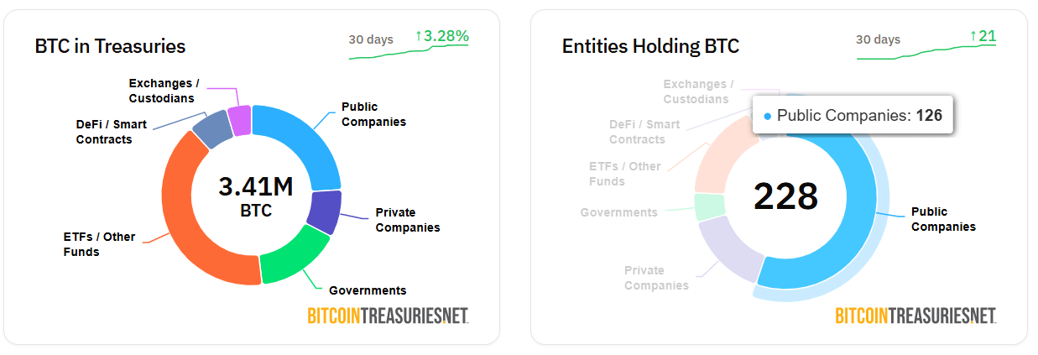
Task: Select the ETFs / Other Funds label
Action: pos(99,244)
